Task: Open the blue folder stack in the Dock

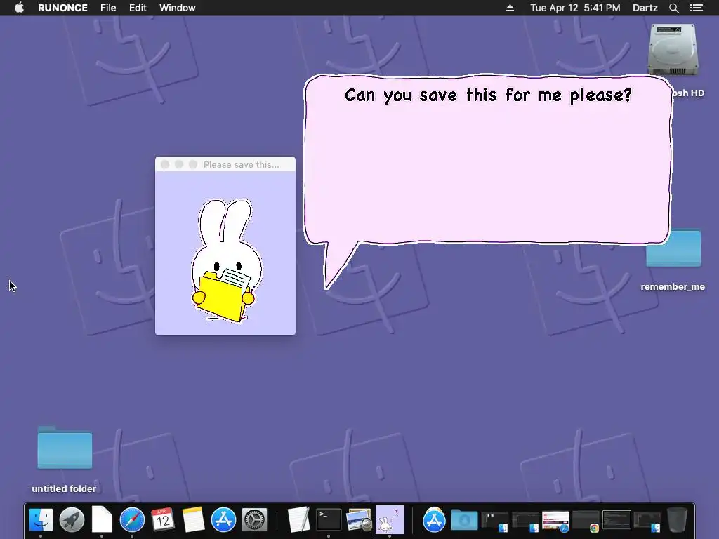Action: (x=464, y=520)
